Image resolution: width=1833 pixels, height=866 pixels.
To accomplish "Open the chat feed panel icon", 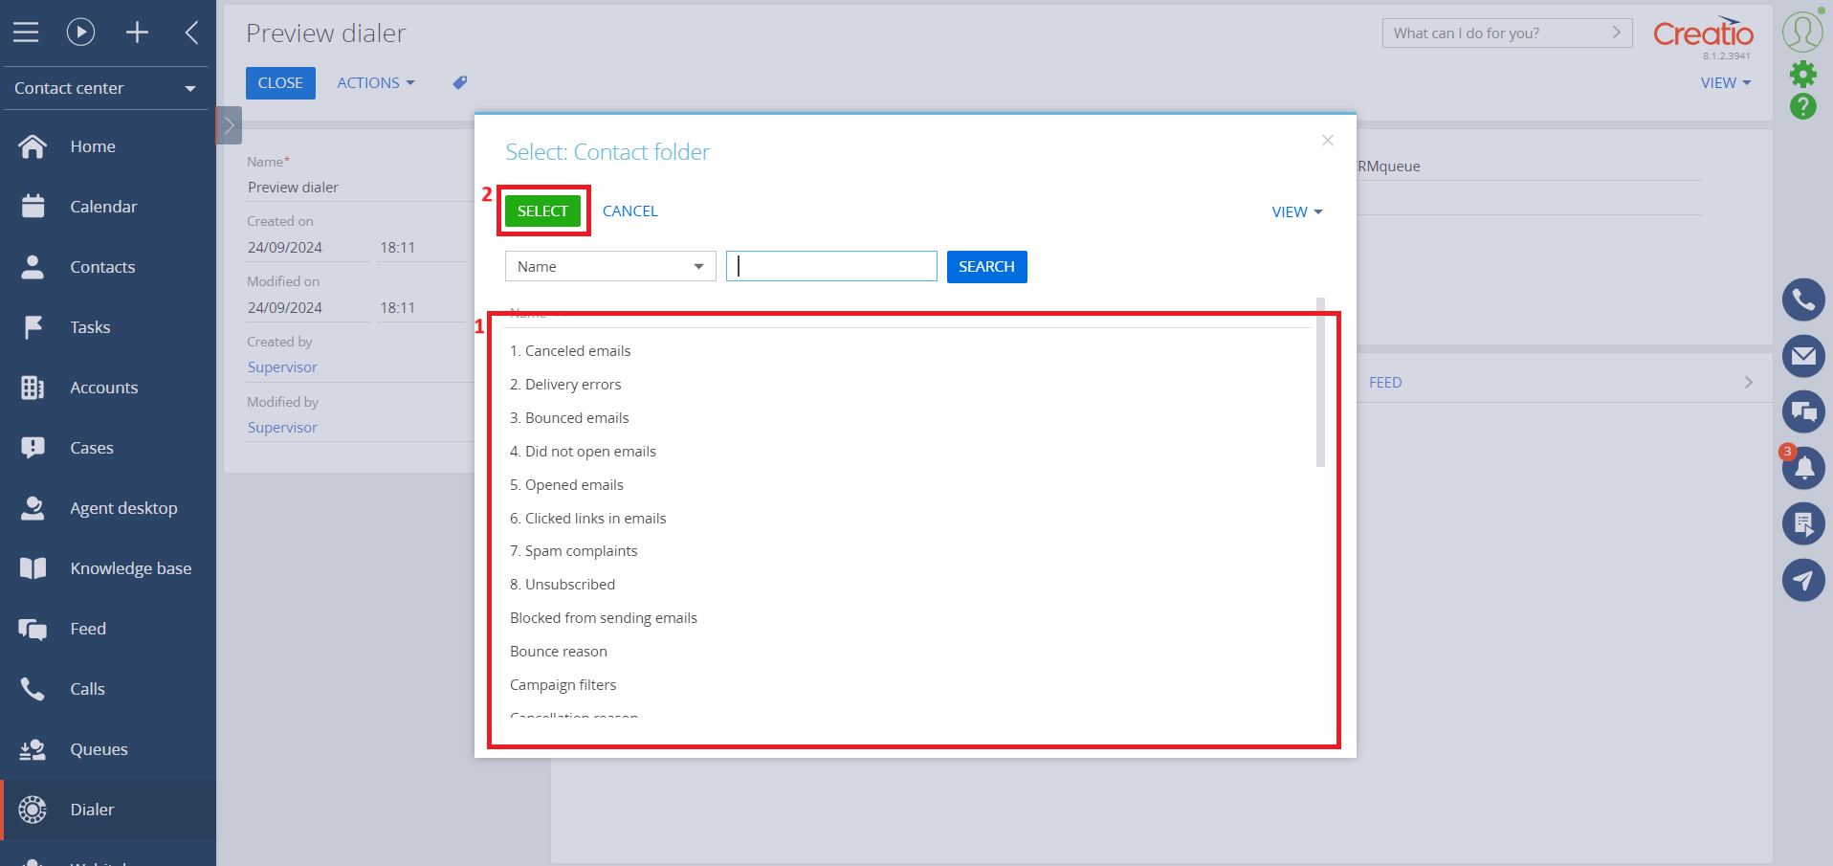I will tap(1803, 412).
